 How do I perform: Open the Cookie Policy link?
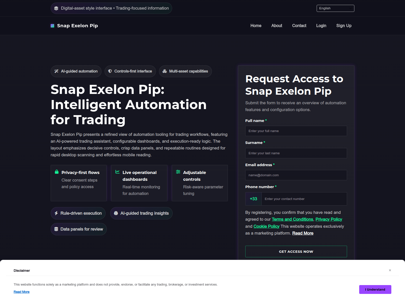click(x=266, y=226)
